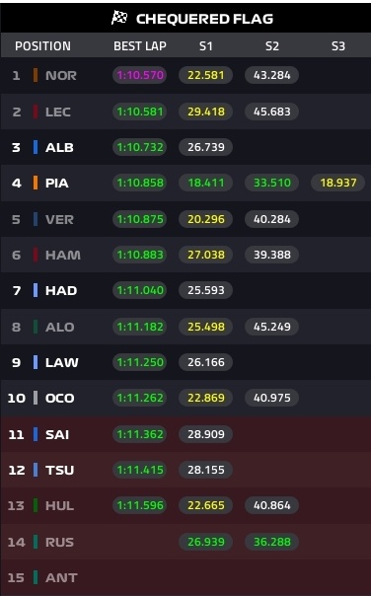Click RUS's green 36.288 sector 2 time
This screenshot has width=371, height=596.
coord(271,542)
